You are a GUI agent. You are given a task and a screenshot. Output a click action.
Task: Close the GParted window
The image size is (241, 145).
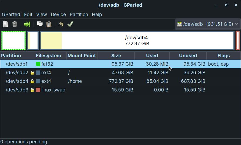(236, 5)
